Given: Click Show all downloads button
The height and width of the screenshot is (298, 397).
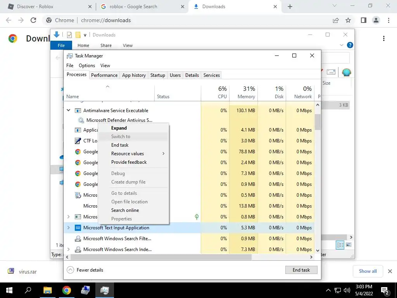Looking at the screenshot, I should (368, 271).
